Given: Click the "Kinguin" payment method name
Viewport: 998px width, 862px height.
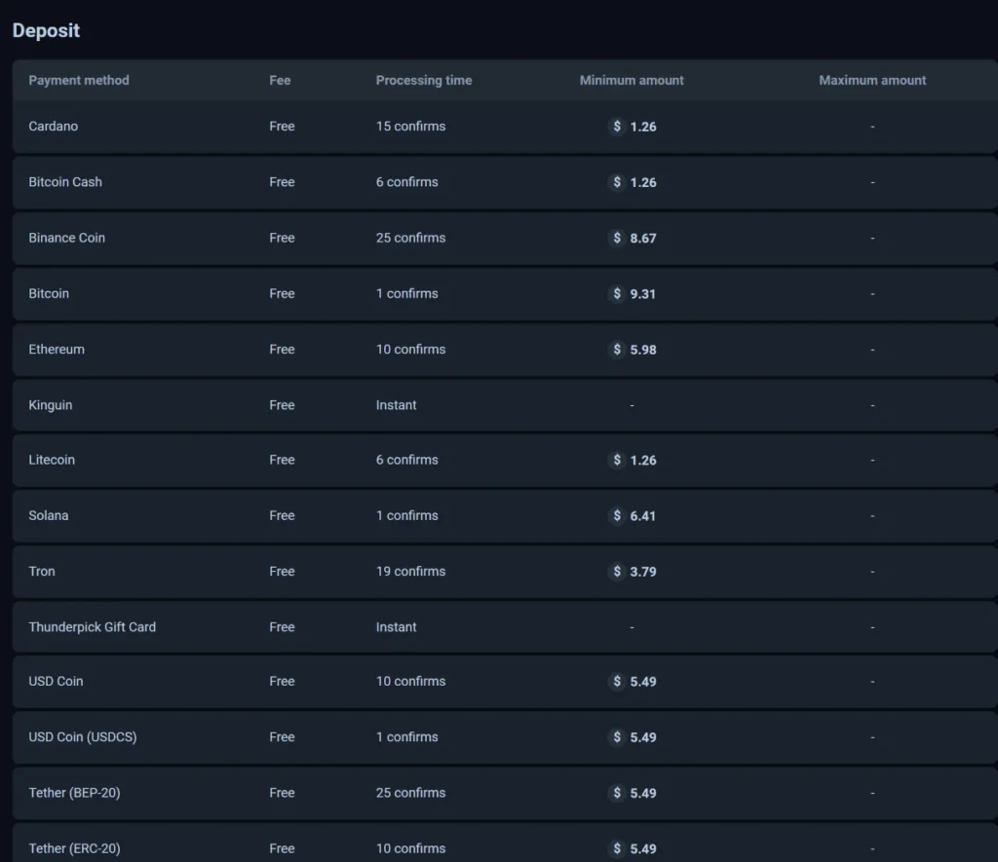Looking at the screenshot, I should tap(51, 405).
